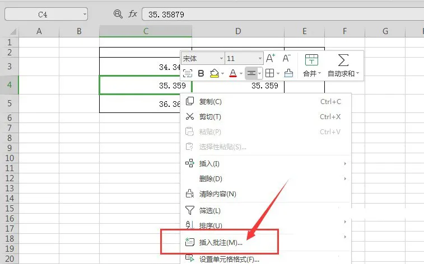Click the zoom magnifier icon beside fx

118,14
